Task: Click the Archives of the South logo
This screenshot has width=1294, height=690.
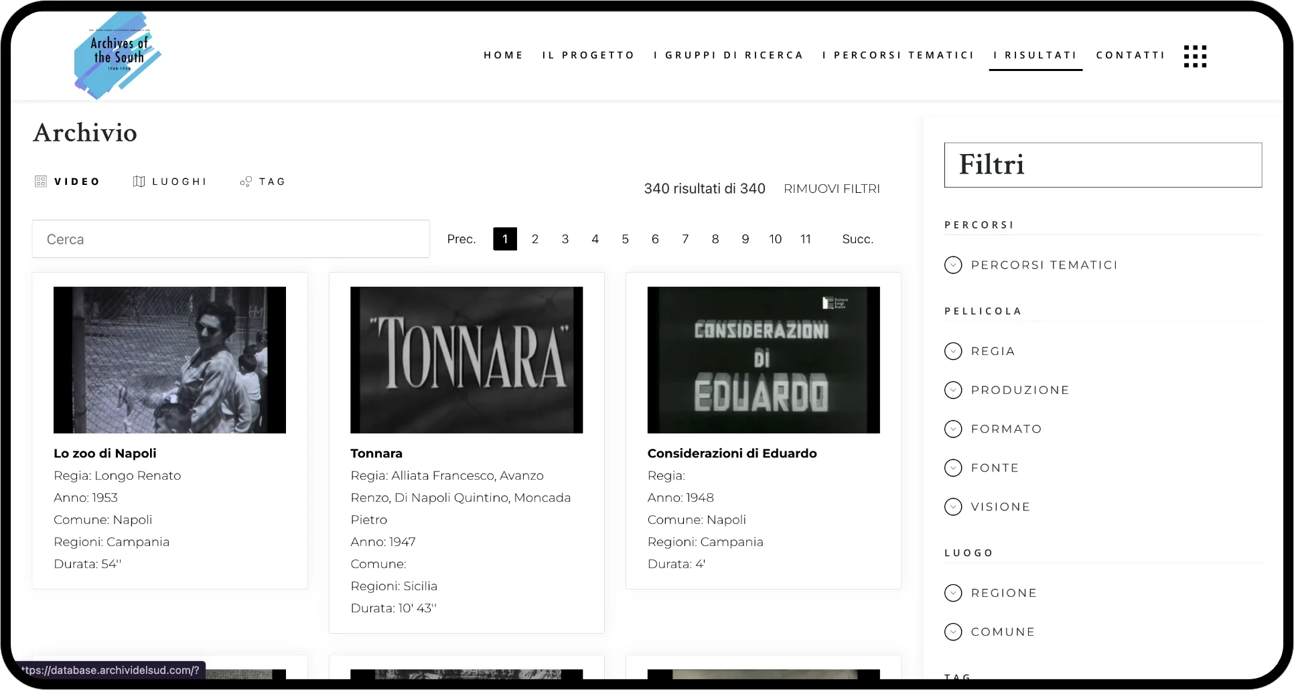Action: (x=118, y=55)
